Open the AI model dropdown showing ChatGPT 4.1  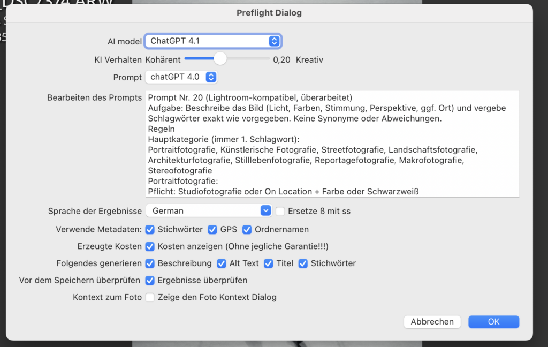click(x=213, y=41)
